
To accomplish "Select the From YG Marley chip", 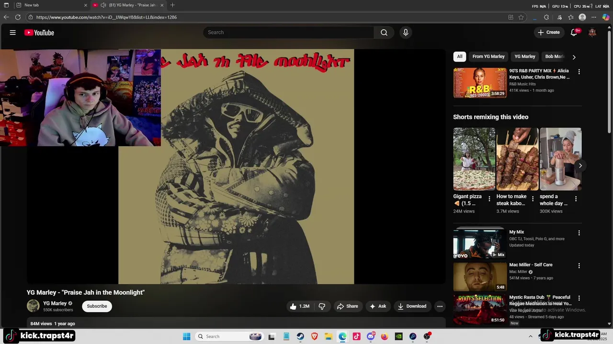I will tap(488, 56).
